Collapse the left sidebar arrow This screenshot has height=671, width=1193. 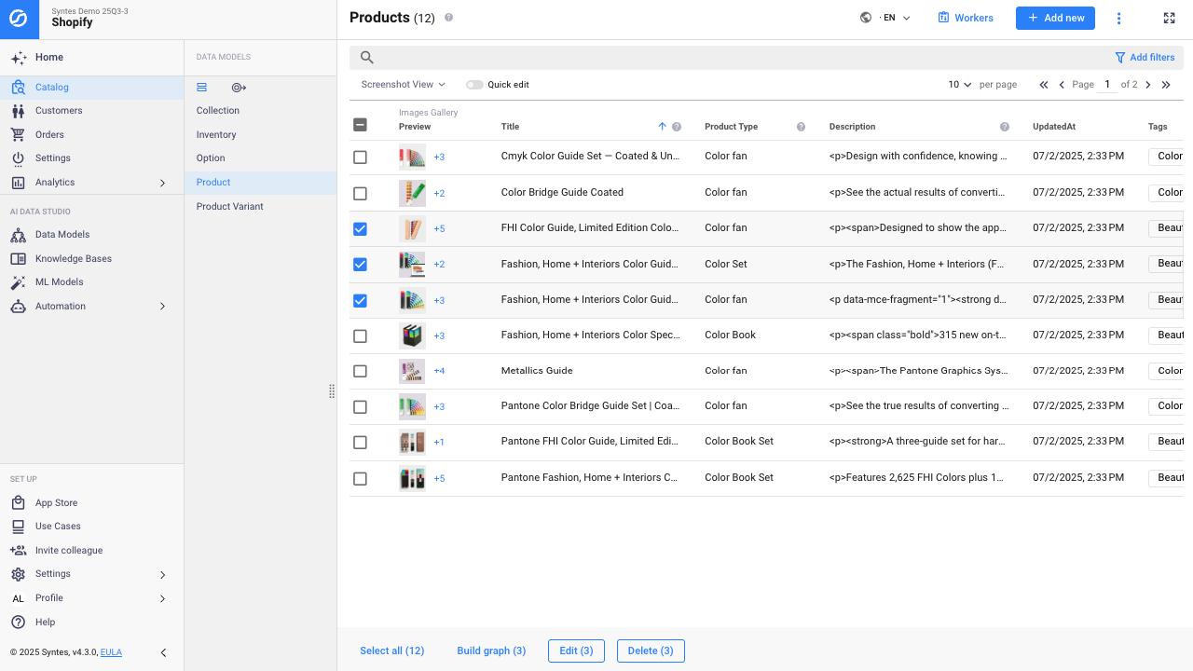pyautogui.click(x=164, y=652)
